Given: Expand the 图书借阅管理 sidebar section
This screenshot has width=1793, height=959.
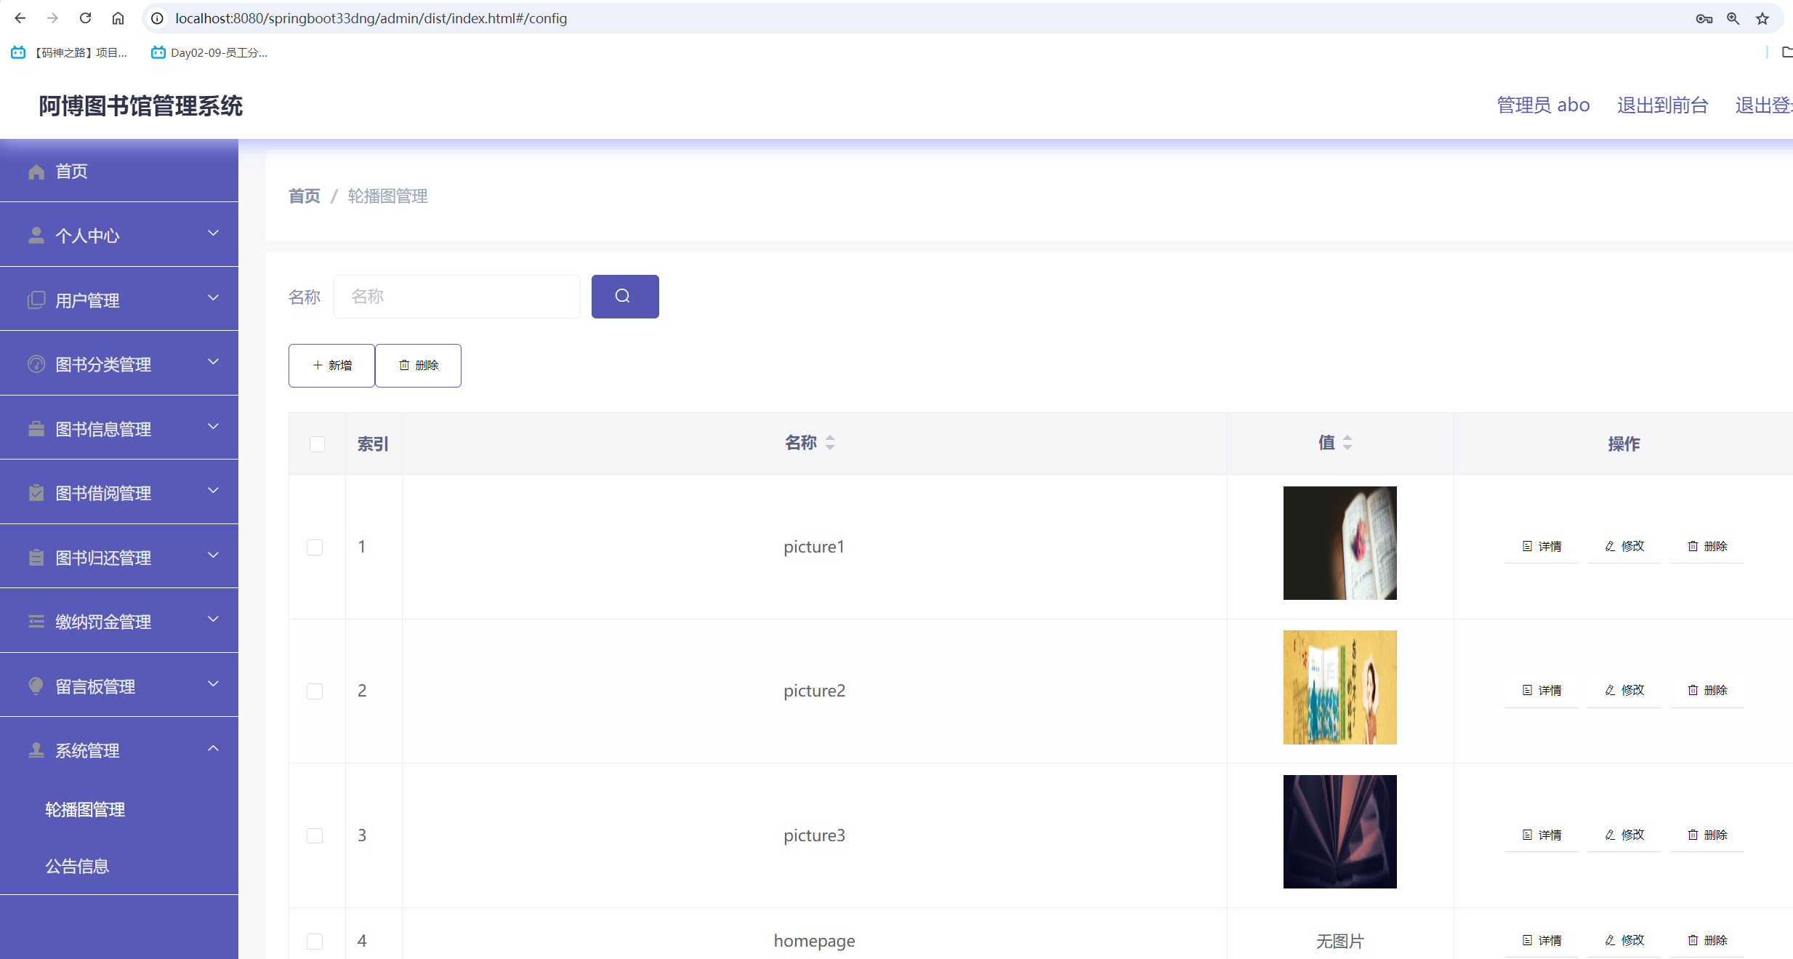Looking at the screenshot, I should pos(119,492).
